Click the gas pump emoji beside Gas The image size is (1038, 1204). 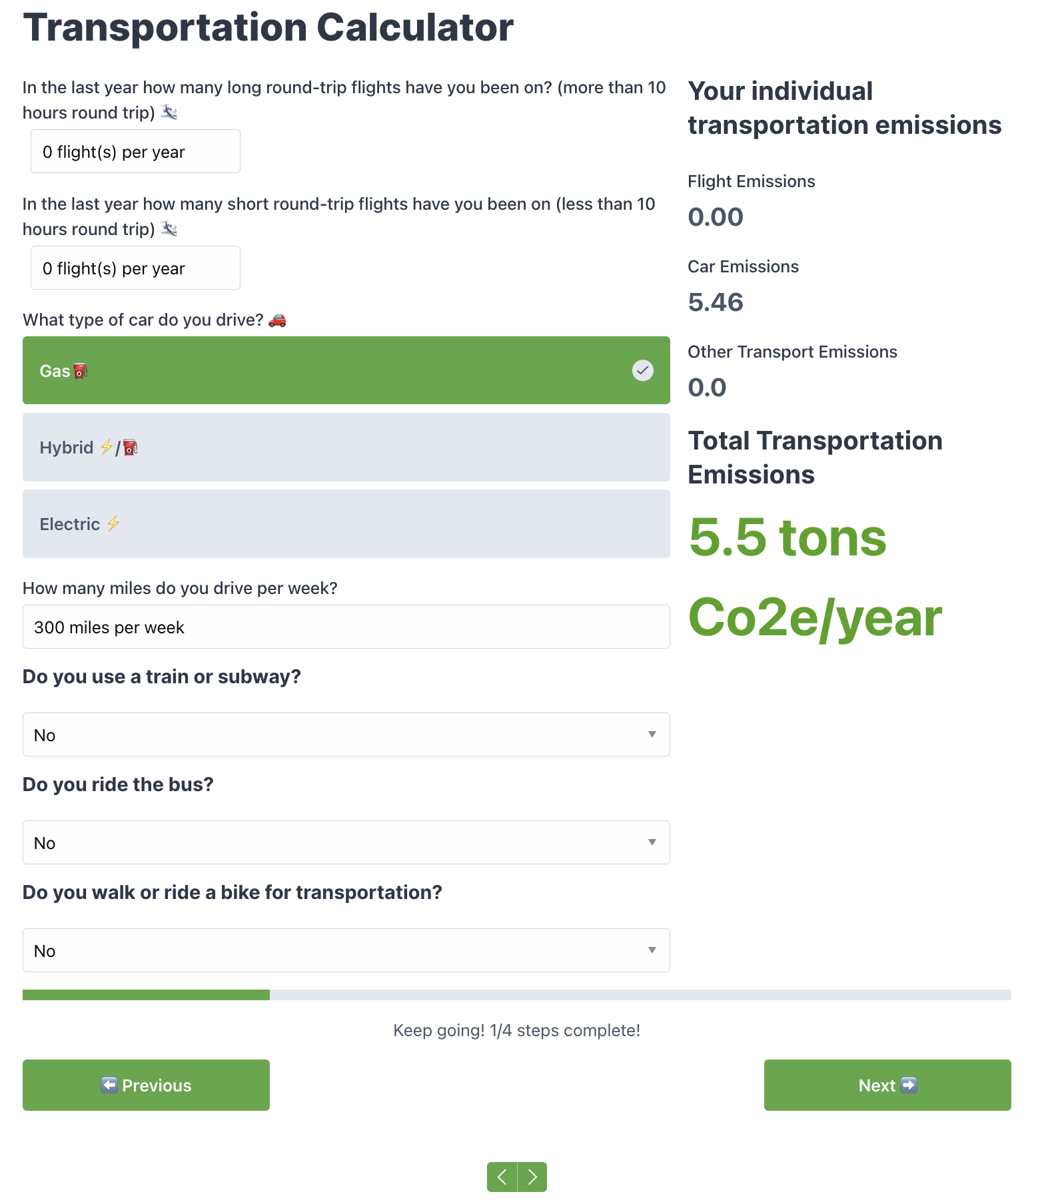coord(81,371)
